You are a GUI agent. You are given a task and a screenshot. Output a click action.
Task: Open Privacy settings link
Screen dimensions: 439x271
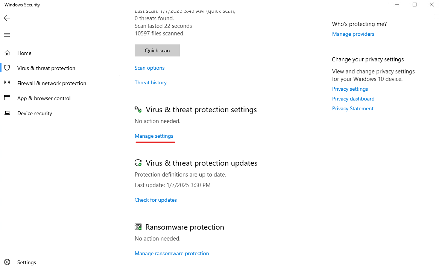click(x=350, y=89)
